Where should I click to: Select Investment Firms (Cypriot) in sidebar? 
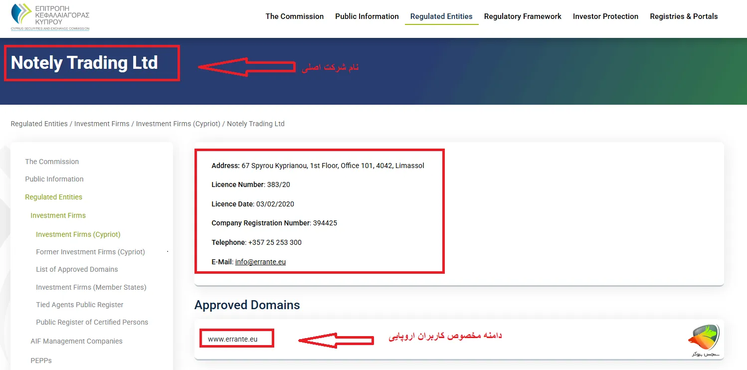(x=78, y=234)
